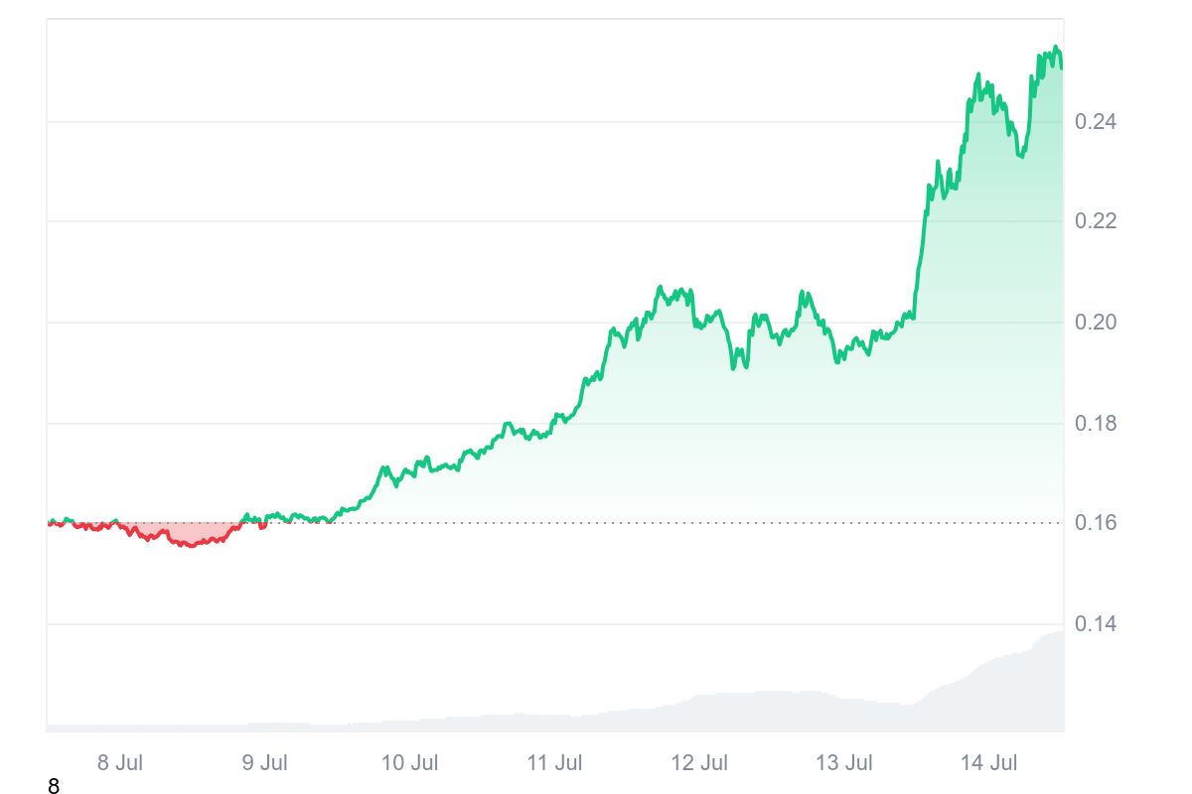The height and width of the screenshot is (794, 1192).
Task: Click the small number 8 below the chart
Action: (54, 787)
